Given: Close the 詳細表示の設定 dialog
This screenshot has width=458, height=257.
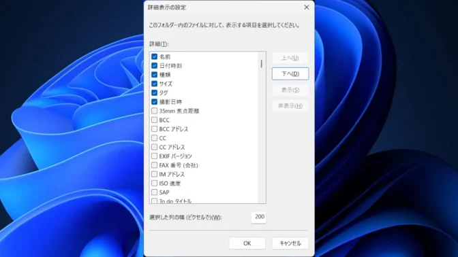Looking at the screenshot, I should pyautogui.click(x=307, y=7).
